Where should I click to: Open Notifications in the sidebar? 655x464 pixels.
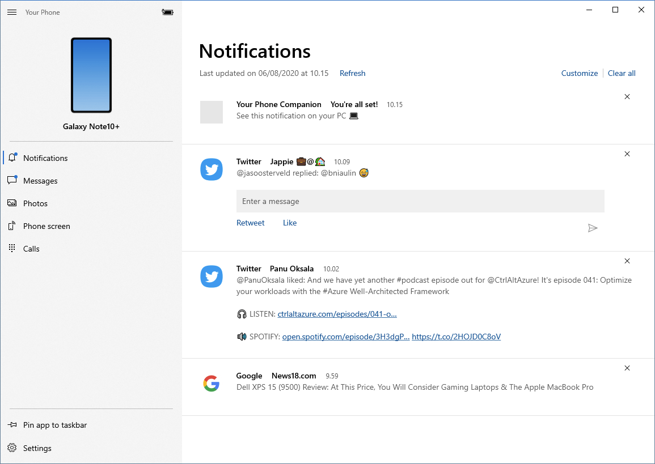point(91,158)
